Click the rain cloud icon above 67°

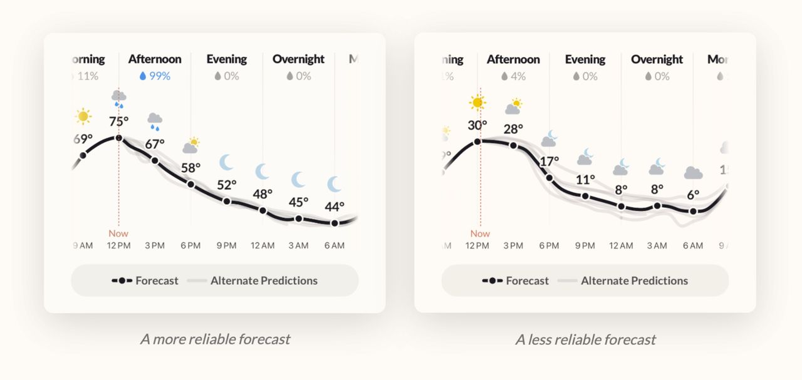click(x=154, y=120)
